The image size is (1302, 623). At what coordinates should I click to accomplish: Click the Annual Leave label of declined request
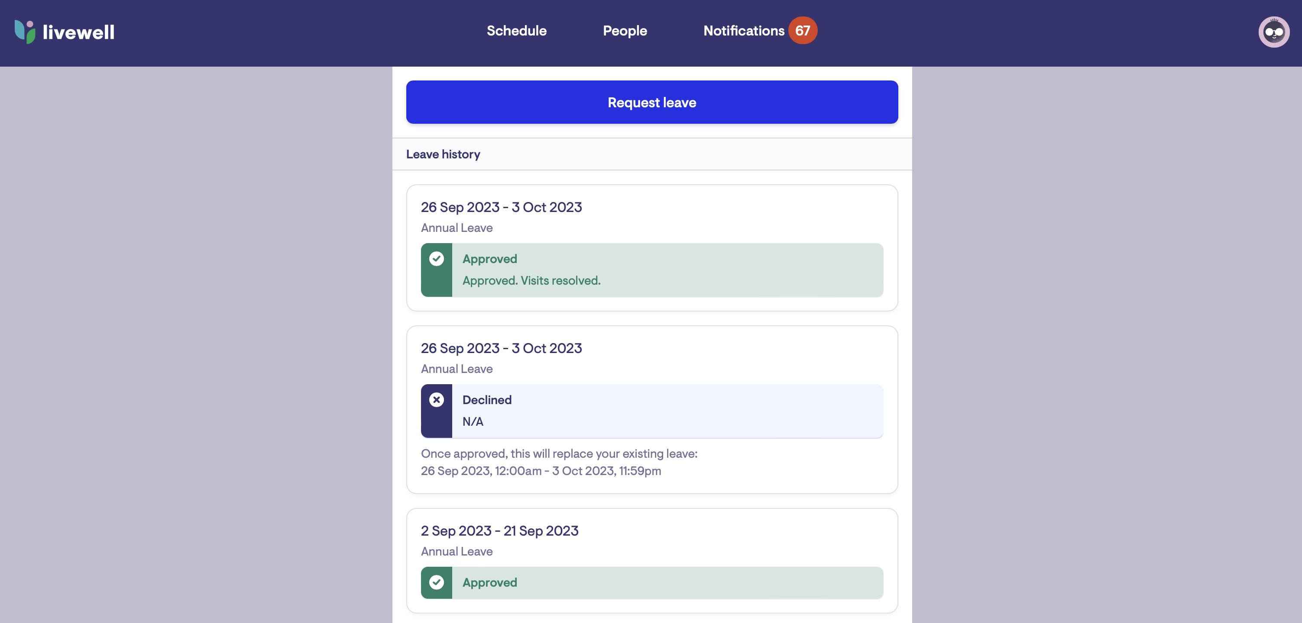457,369
